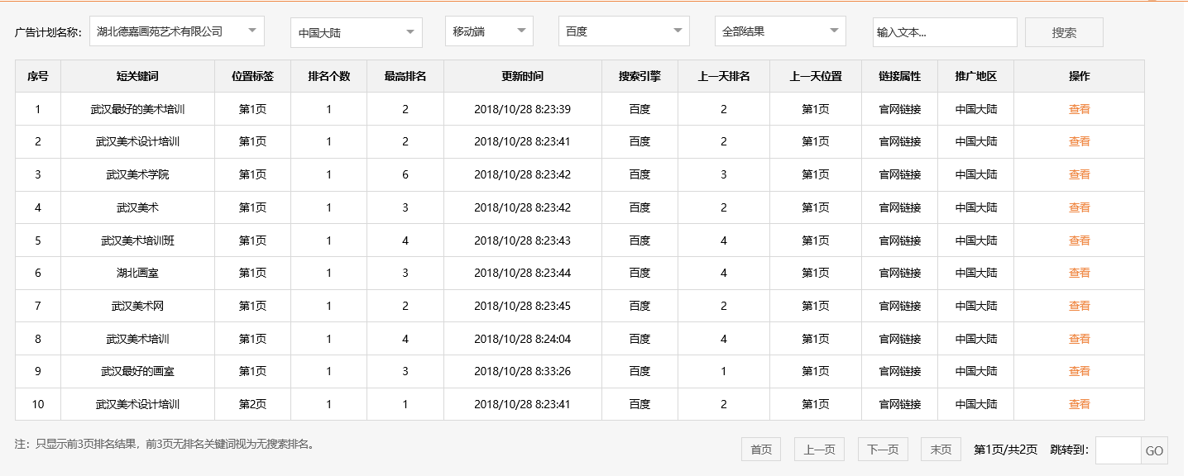Click the 搜索 search button
This screenshot has width=1188, height=476.
pyautogui.click(x=1064, y=31)
